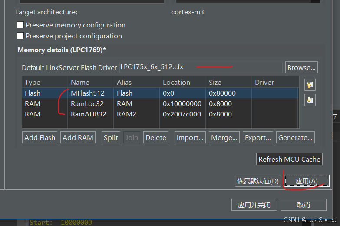Screen dimensions: 340x226
Task: Click Browse for flash driver
Action: [301, 67]
